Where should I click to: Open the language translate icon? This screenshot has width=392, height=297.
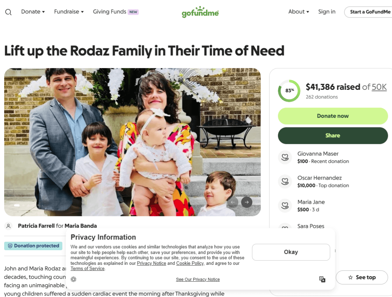(322, 279)
